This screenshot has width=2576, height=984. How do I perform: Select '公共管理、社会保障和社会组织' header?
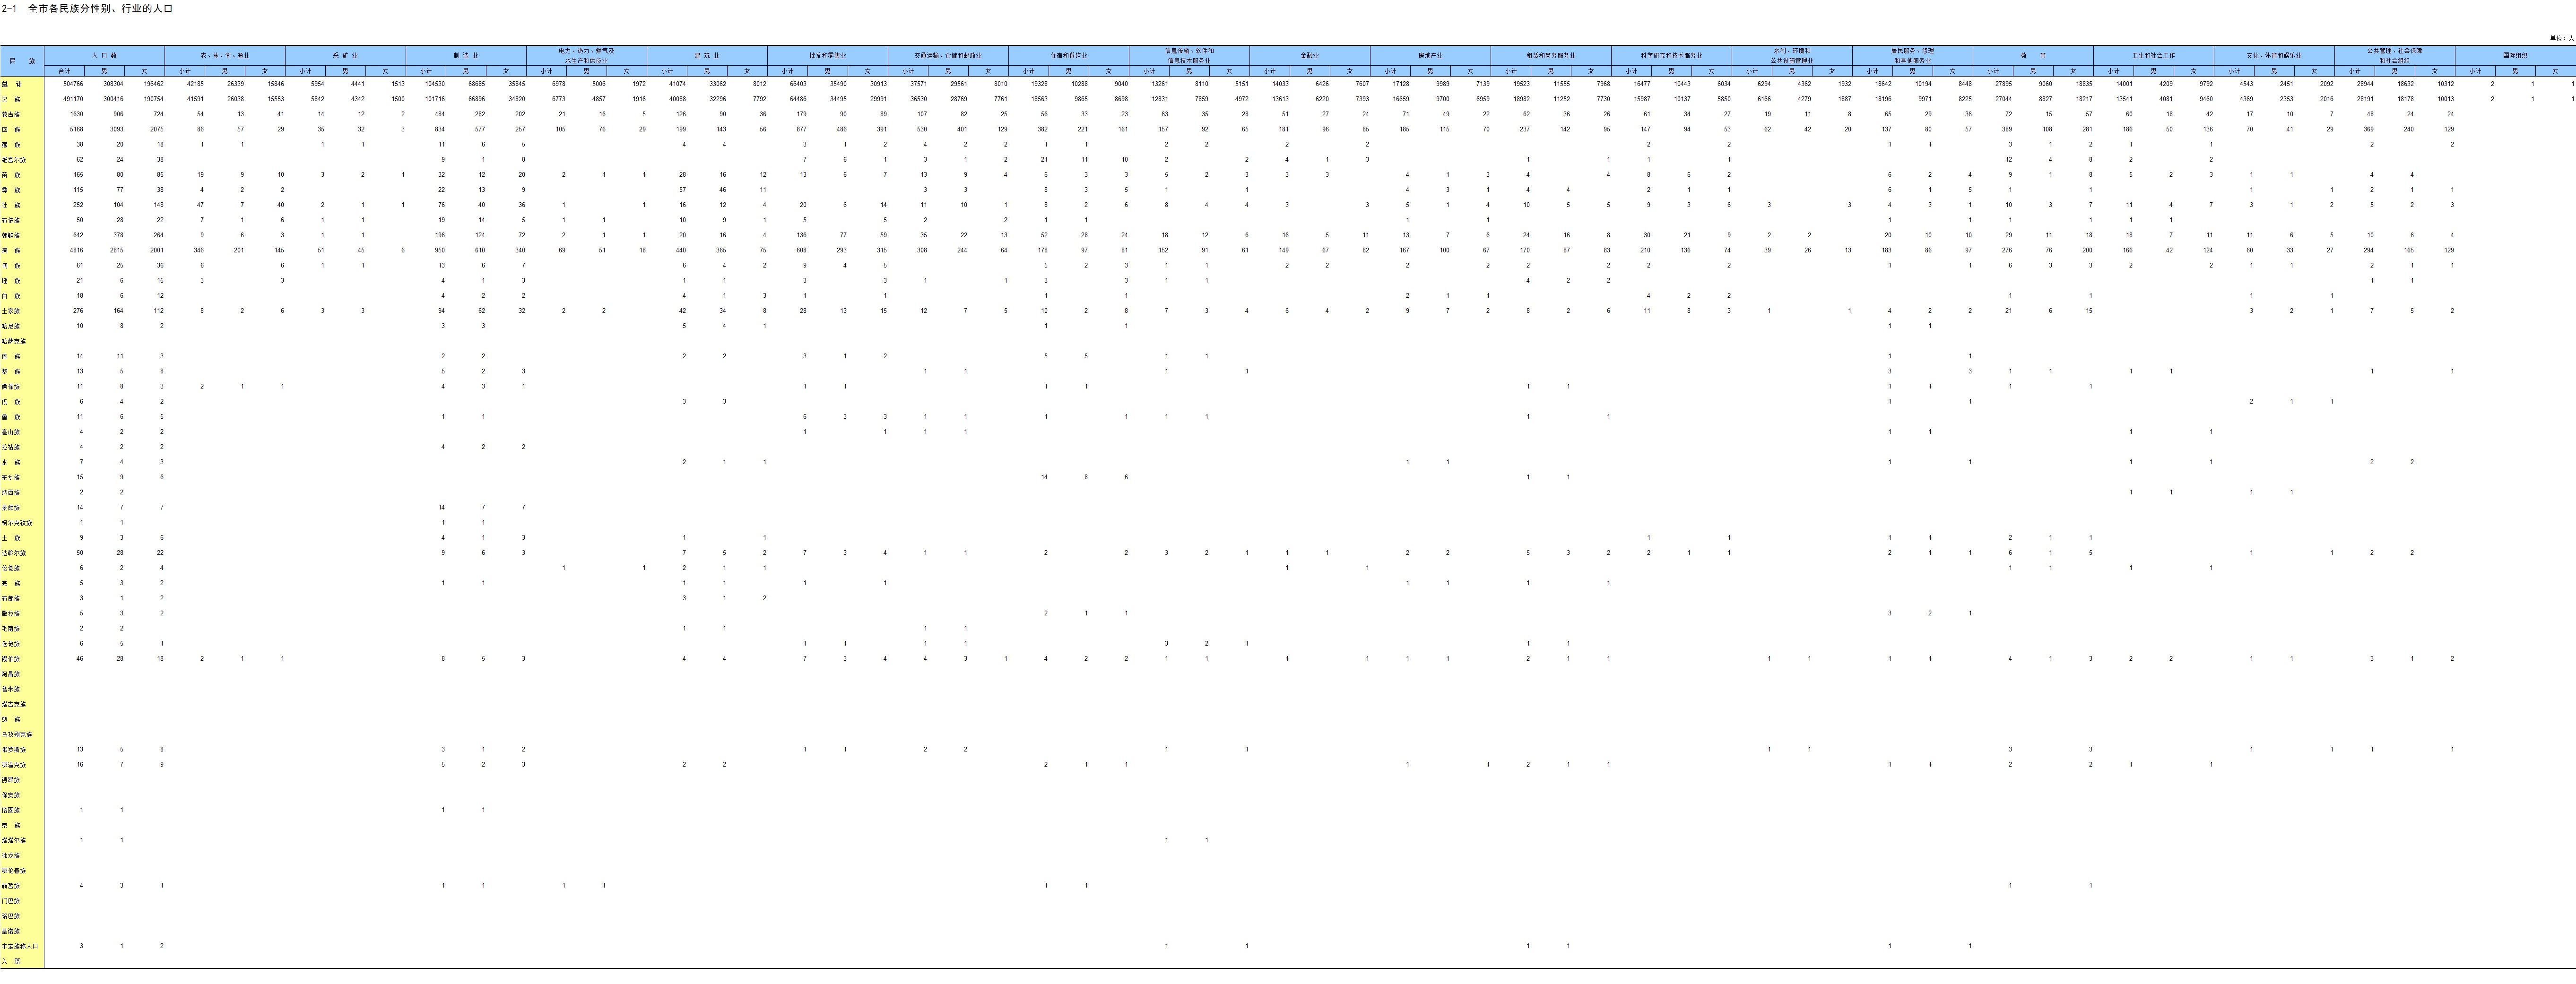tap(2394, 55)
